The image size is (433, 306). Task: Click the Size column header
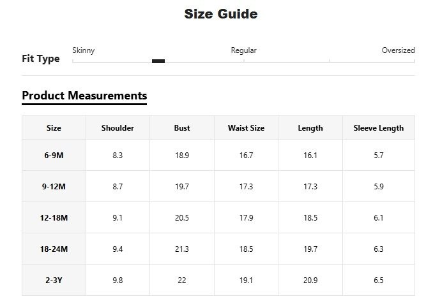pyautogui.click(x=54, y=128)
